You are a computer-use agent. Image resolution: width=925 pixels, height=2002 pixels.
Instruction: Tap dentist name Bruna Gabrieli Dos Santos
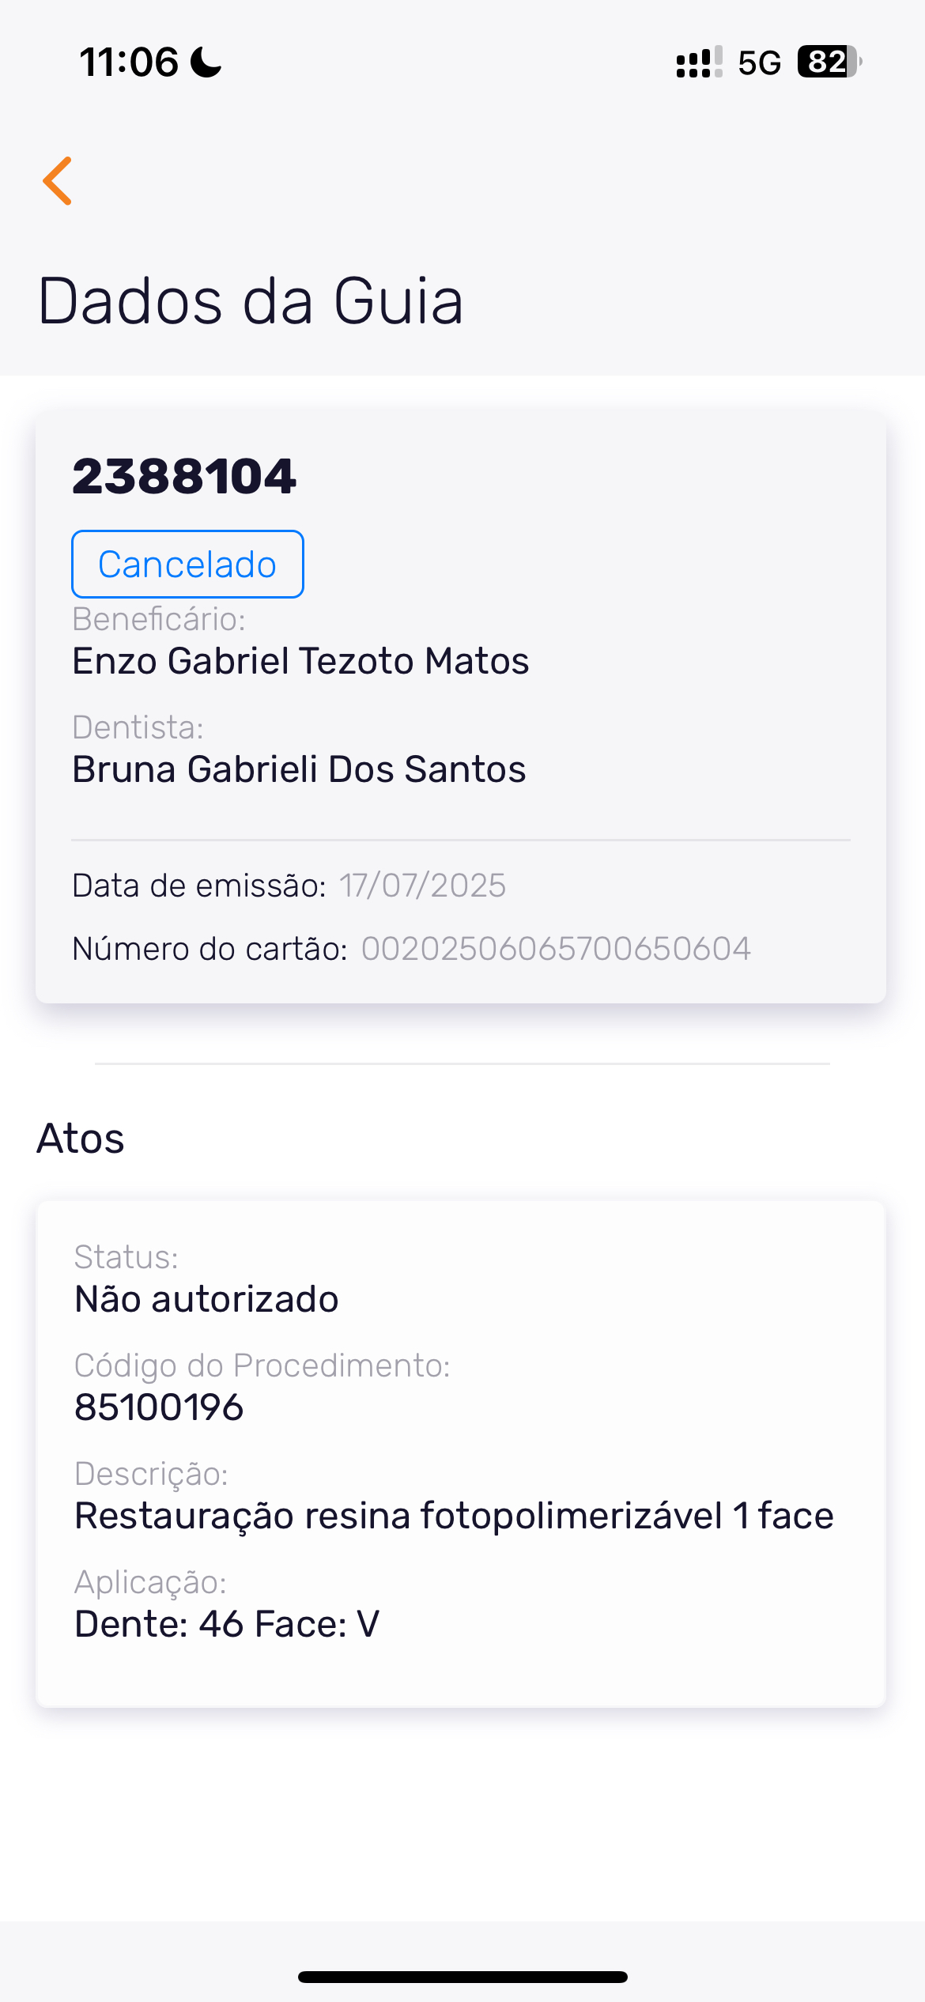[299, 769]
